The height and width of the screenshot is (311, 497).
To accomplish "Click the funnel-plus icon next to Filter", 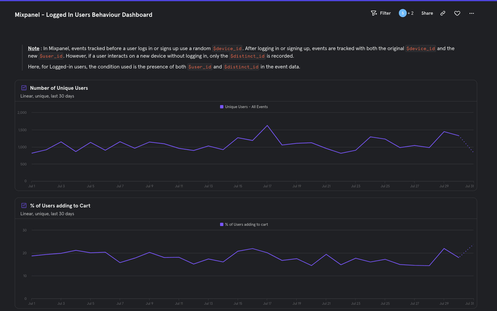I will tap(374, 13).
